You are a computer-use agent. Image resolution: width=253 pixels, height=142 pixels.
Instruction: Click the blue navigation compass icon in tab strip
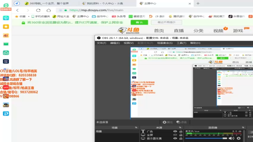17,3
